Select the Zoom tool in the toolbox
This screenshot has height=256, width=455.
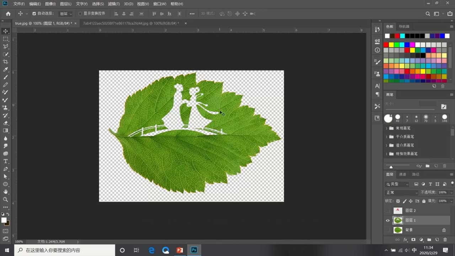(x=6, y=199)
